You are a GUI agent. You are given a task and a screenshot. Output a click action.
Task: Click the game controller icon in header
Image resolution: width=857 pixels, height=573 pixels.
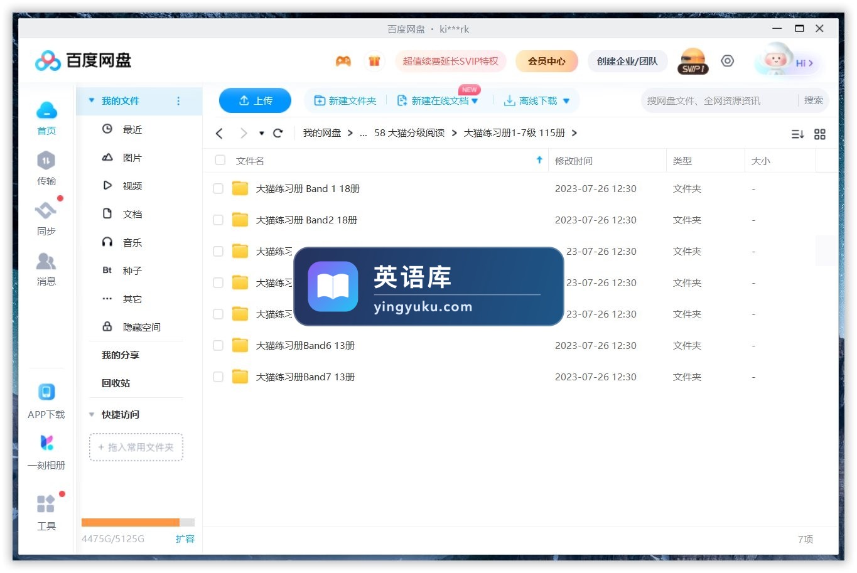(343, 61)
